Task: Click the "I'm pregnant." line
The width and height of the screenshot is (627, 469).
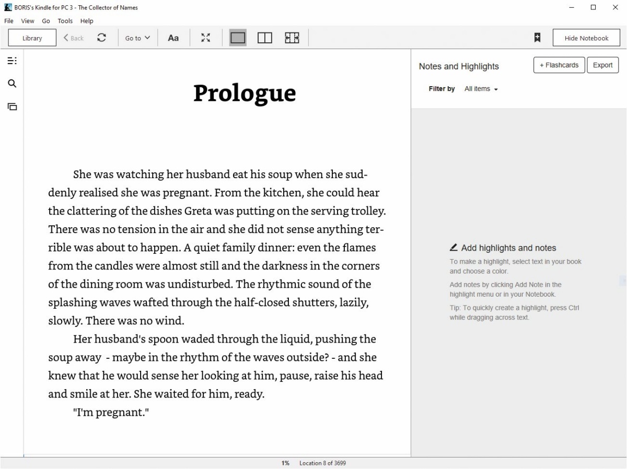Action: pyautogui.click(x=111, y=412)
